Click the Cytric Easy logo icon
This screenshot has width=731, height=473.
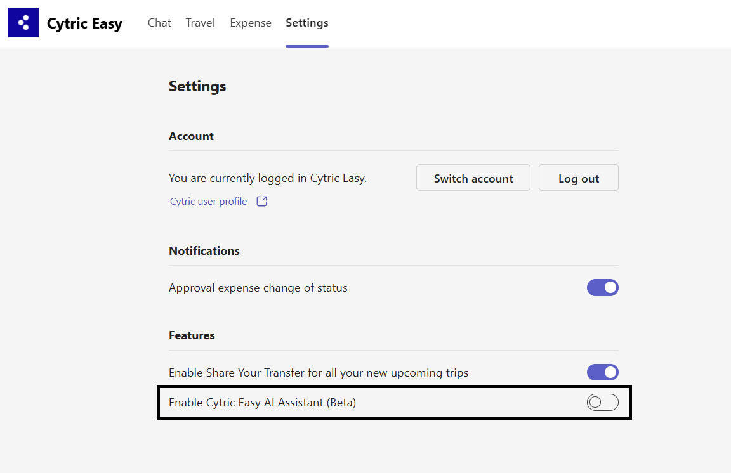coord(23,23)
